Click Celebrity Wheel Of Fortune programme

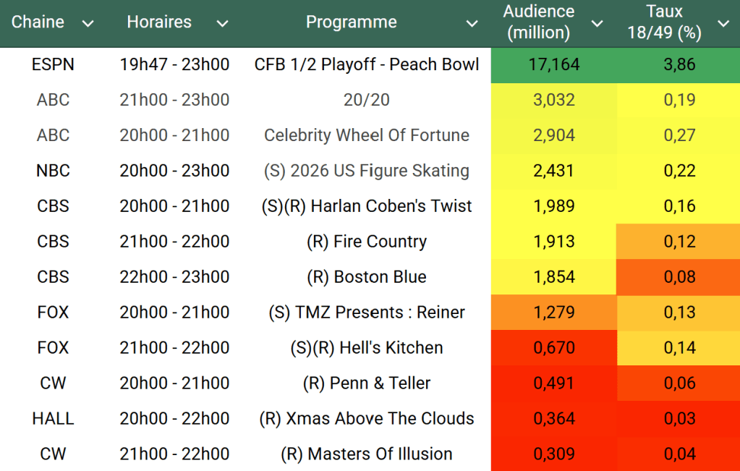coord(367,135)
